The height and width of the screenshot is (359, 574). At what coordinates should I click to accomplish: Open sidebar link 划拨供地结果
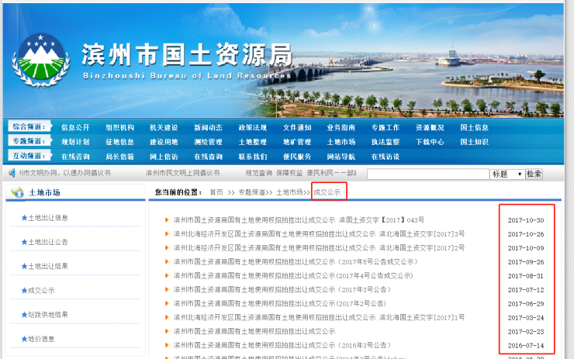tap(48, 314)
